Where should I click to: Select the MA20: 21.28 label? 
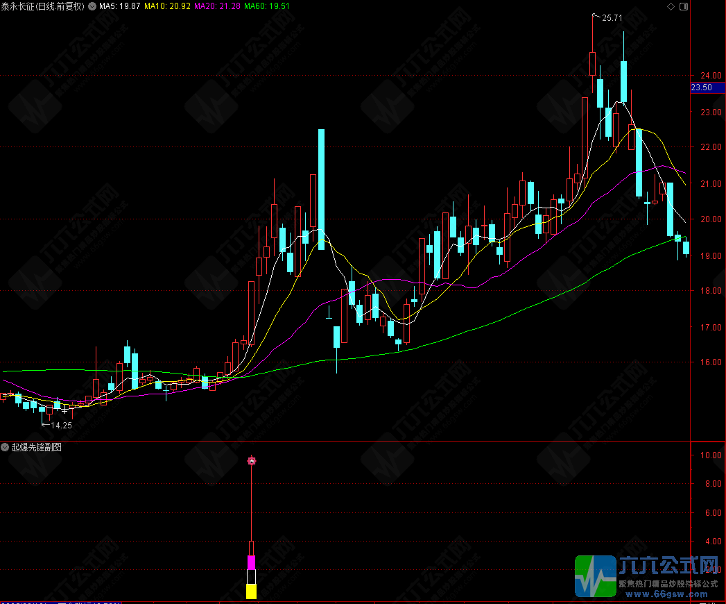(217, 6)
